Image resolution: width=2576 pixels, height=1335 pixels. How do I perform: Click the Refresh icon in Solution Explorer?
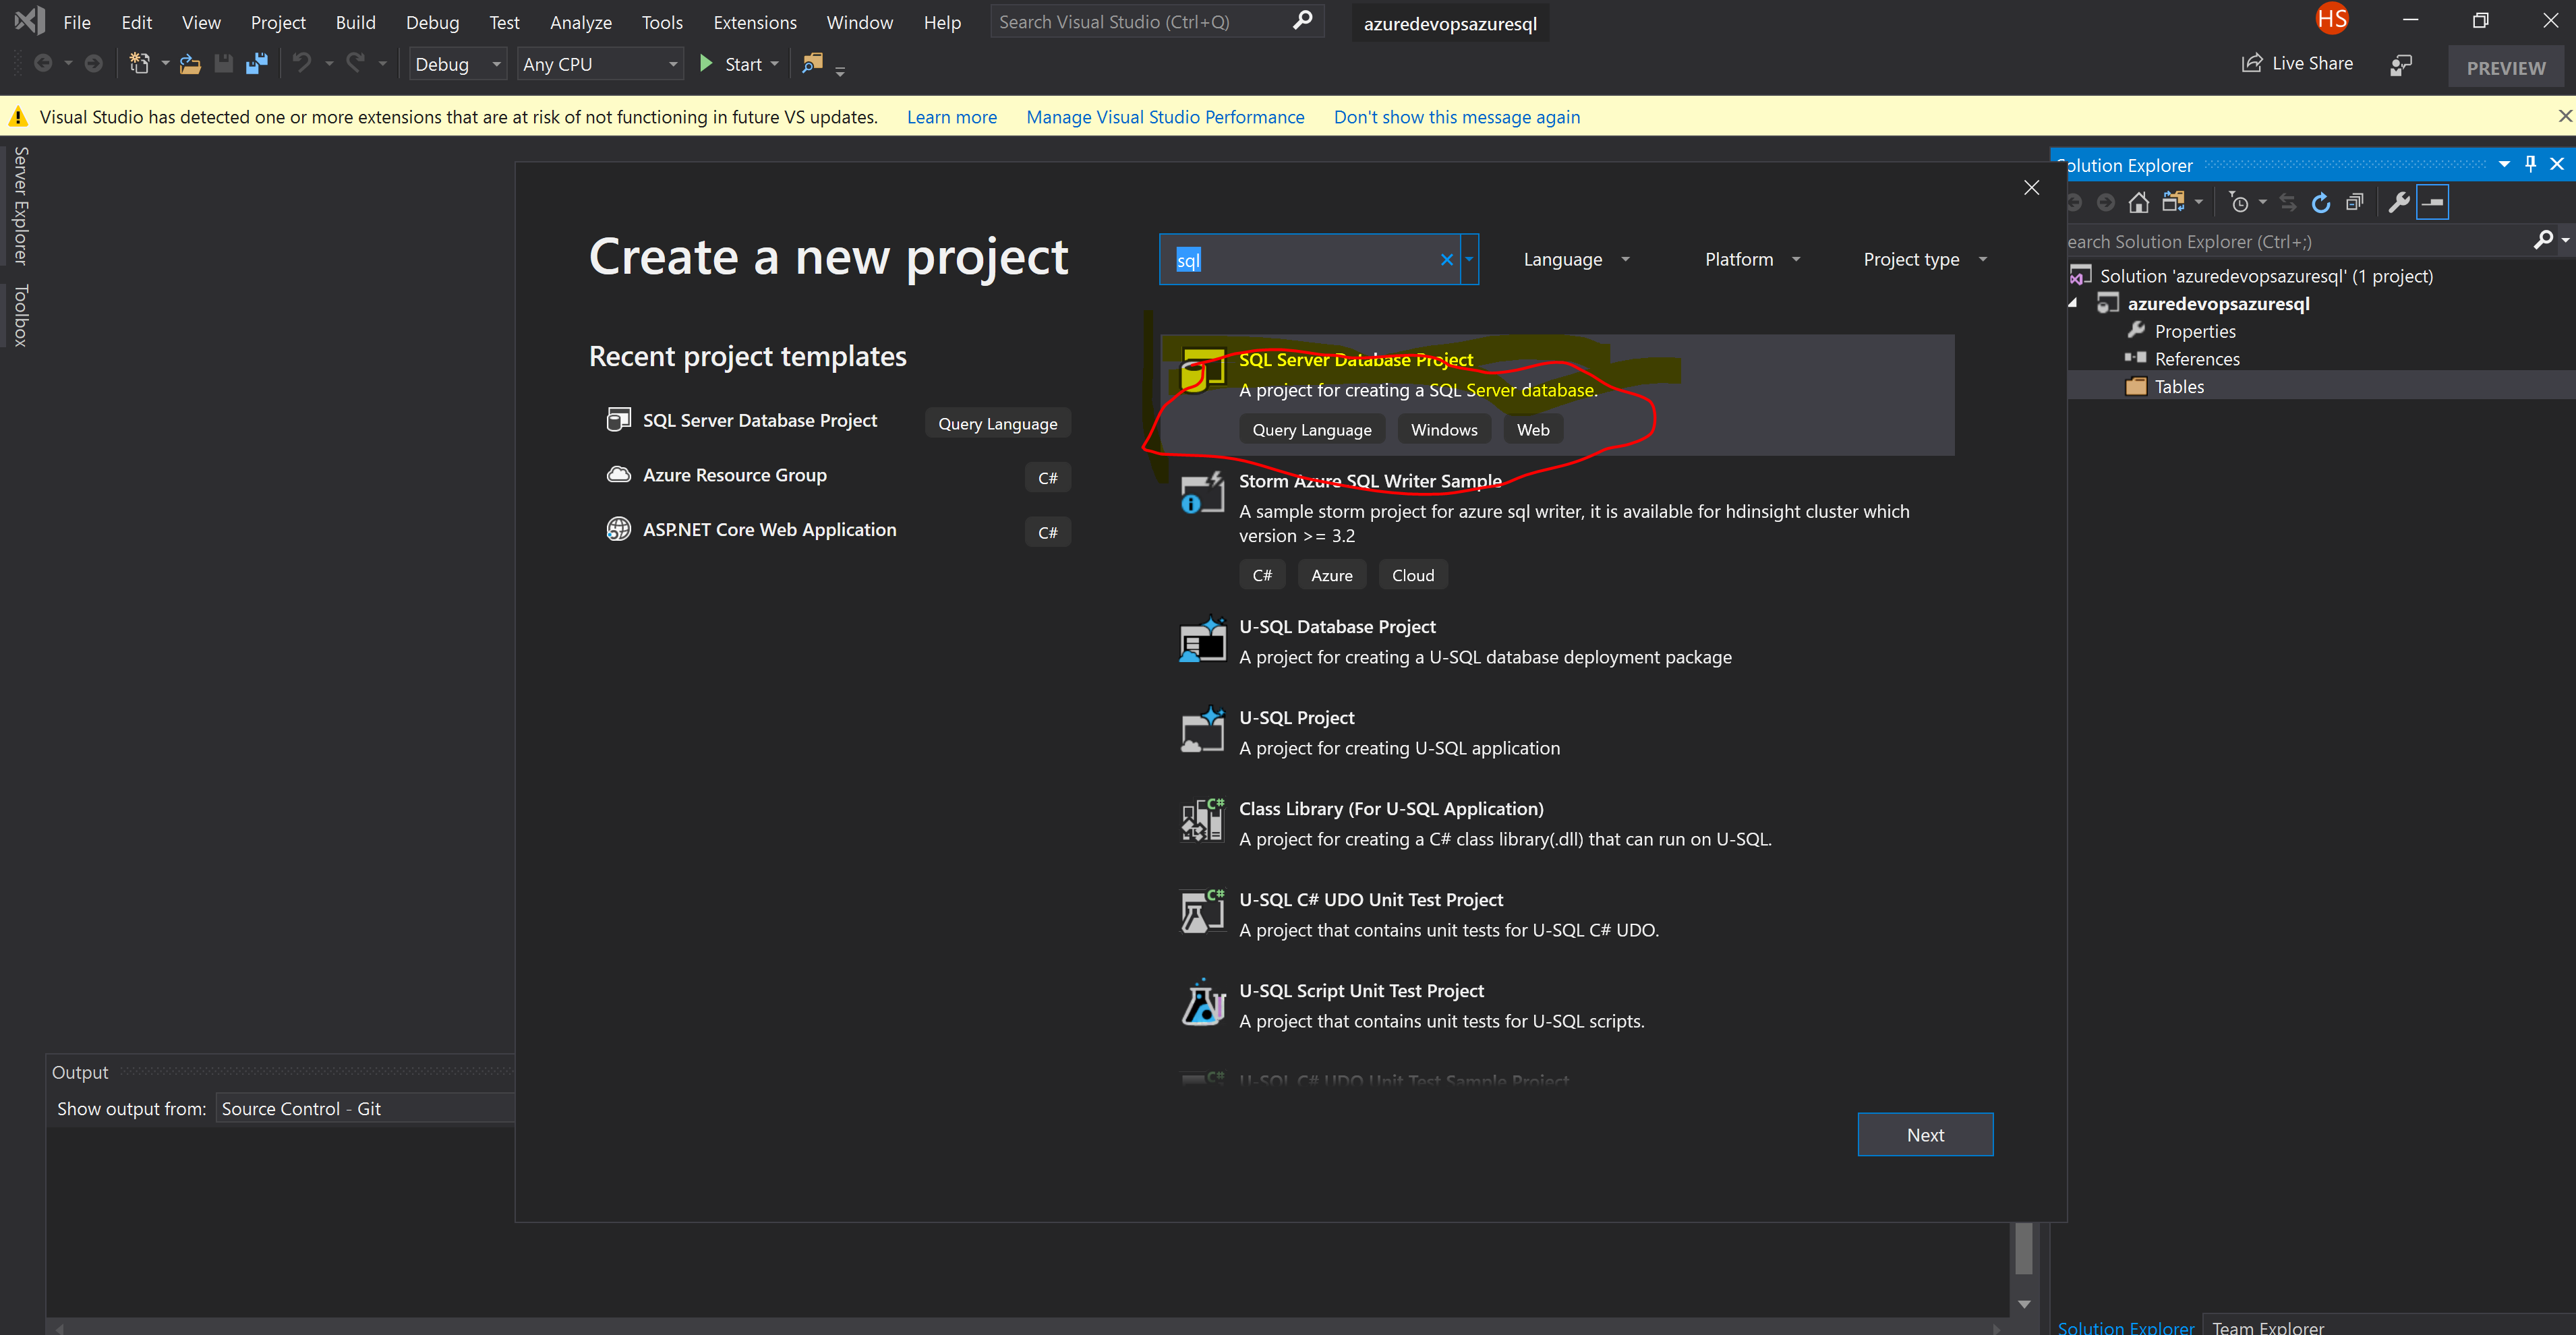2320,203
